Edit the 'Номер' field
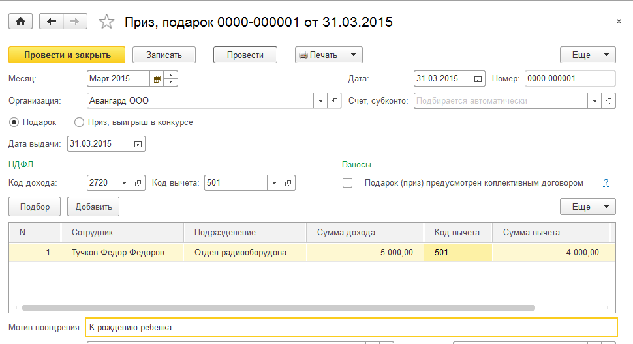Screen dimensions: 633x344 [x=570, y=79]
